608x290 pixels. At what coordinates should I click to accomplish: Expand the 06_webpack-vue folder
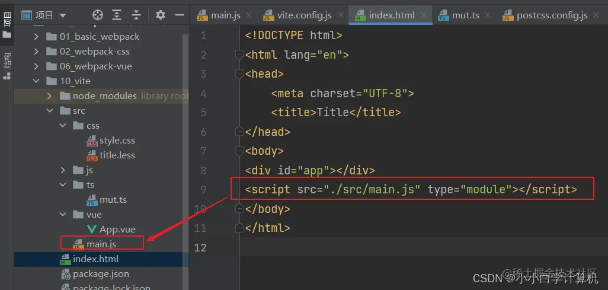tap(36, 66)
